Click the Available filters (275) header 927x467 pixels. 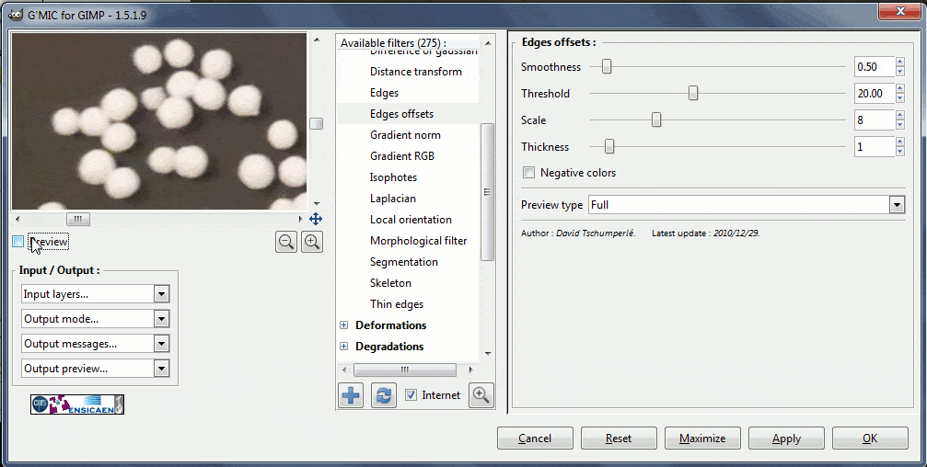click(x=393, y=43)
